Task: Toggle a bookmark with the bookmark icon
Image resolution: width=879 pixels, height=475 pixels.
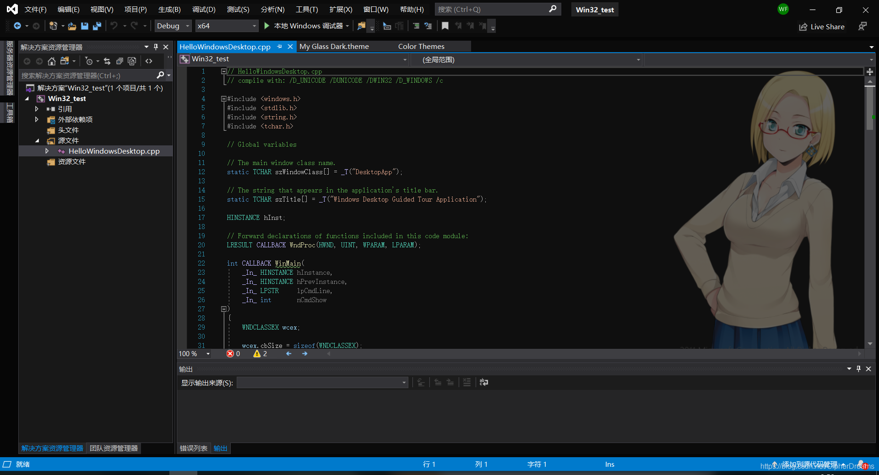Action: [445, 26]
